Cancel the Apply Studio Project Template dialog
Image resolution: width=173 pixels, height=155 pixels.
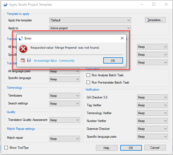click(x=155, y=148)
